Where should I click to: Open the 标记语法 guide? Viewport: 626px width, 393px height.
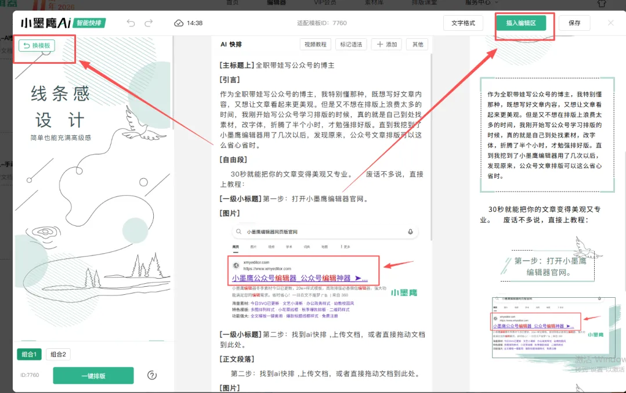(x=351, y=44)
